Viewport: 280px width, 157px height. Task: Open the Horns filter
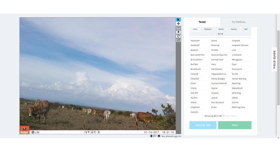pyautogui.click(x=234, y=29)
